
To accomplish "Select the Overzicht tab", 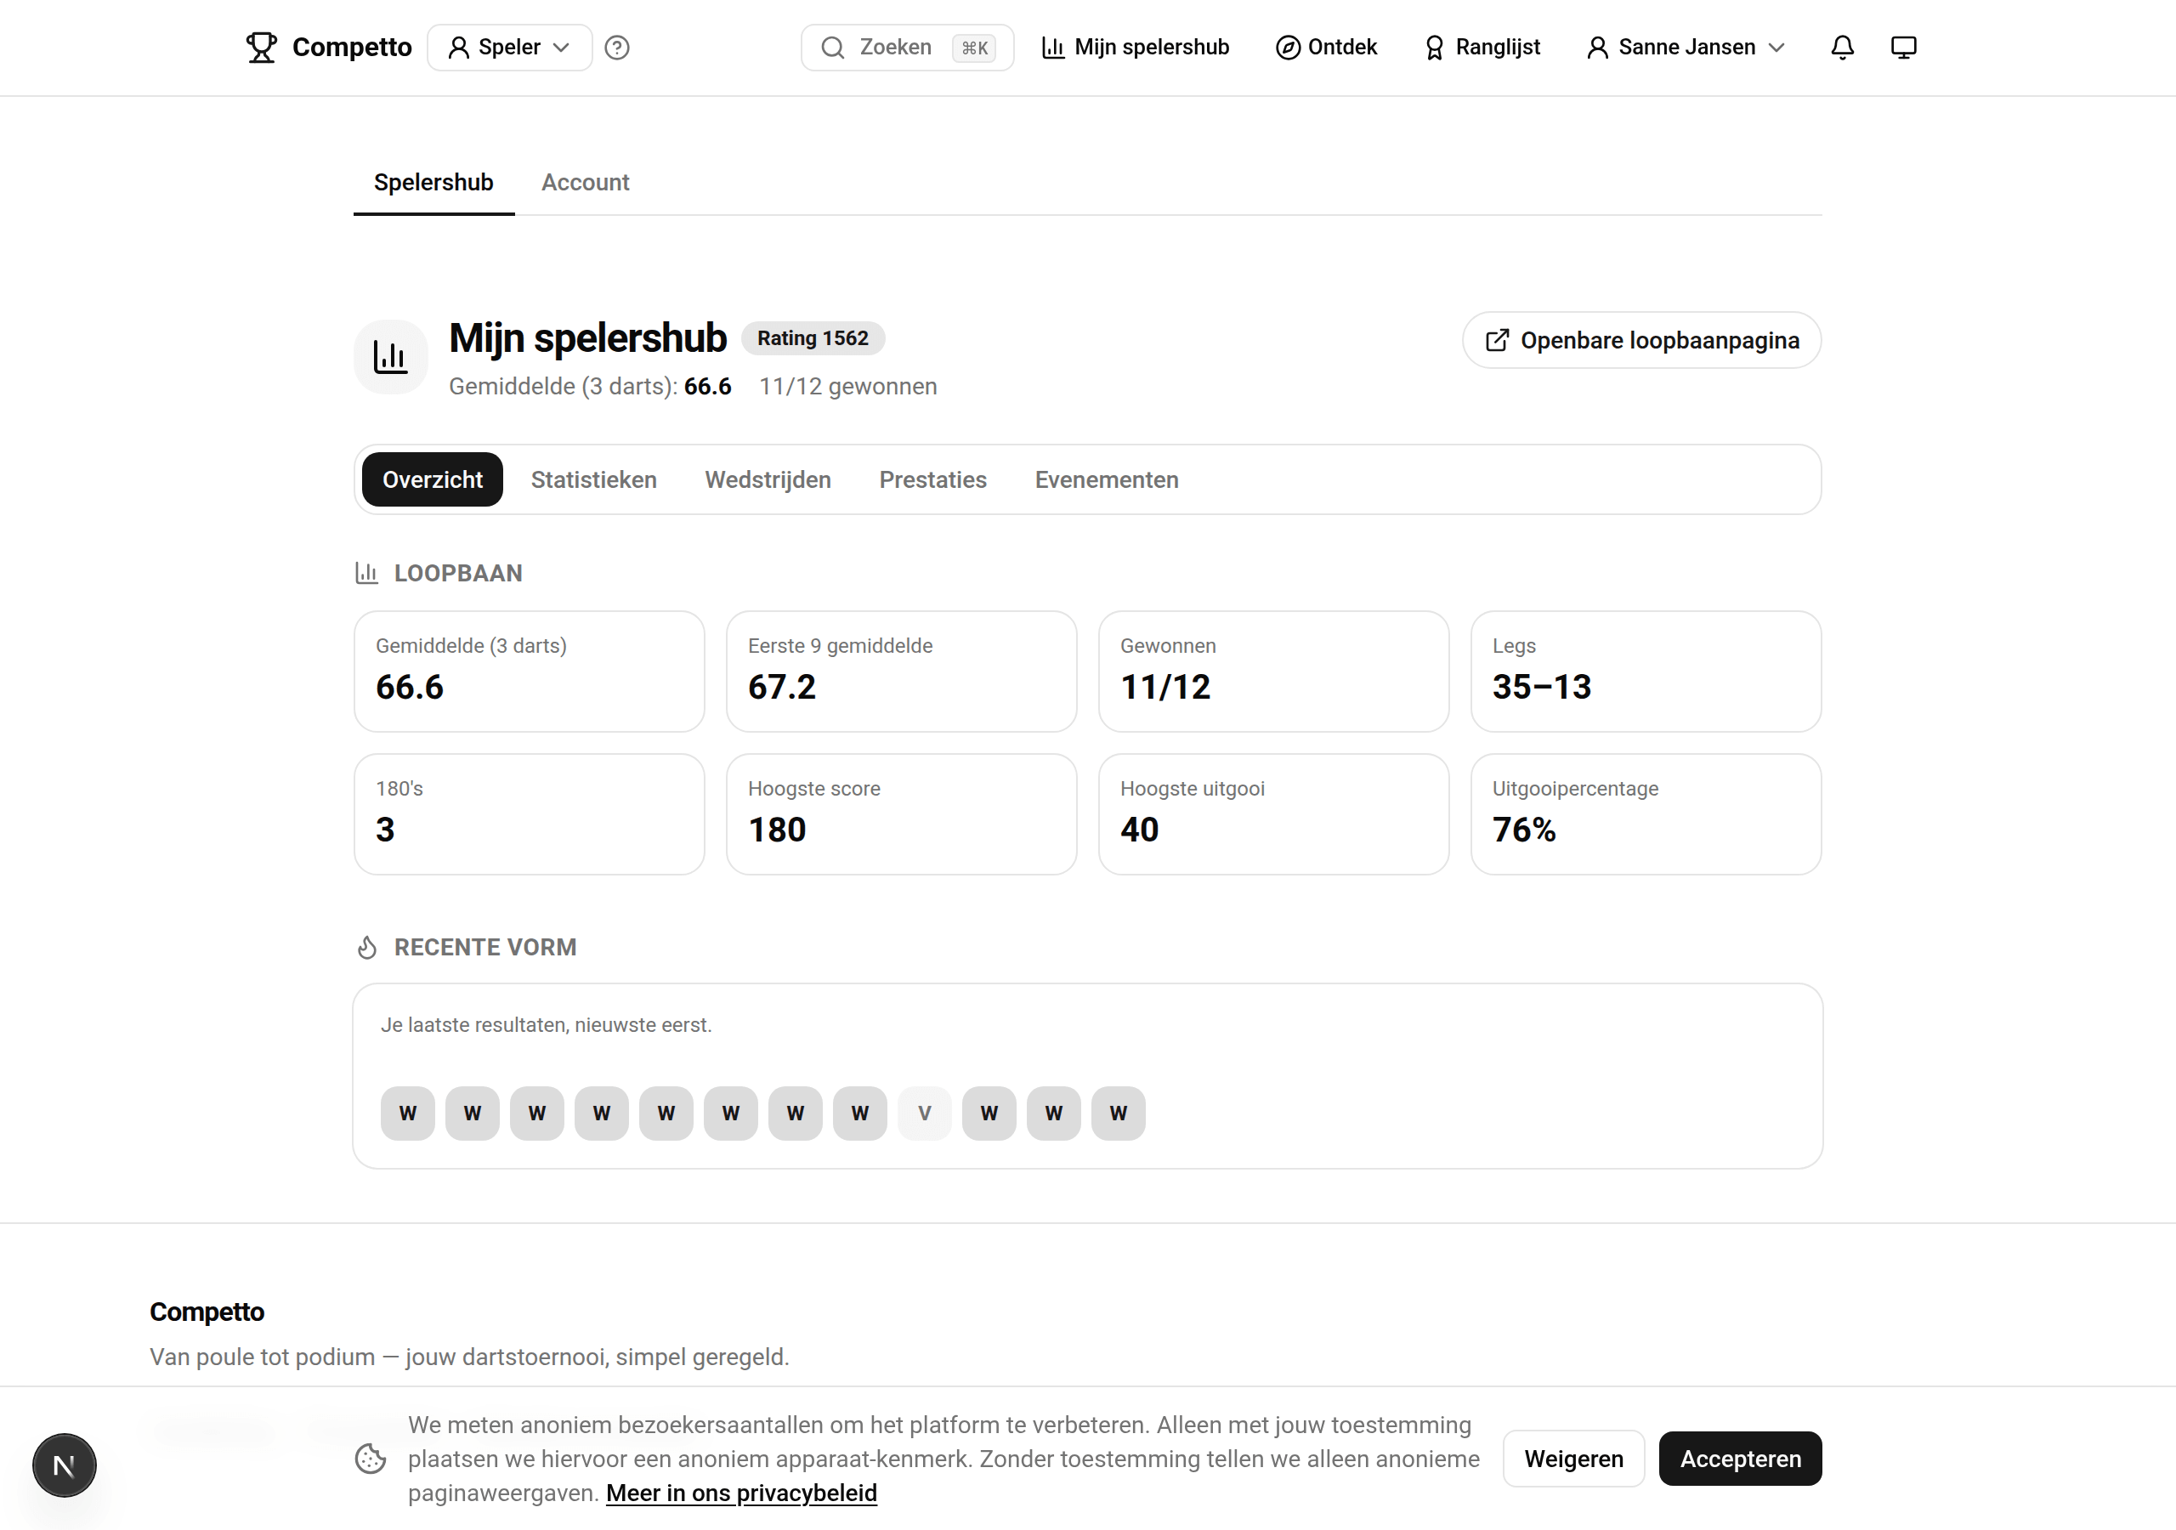I will [432, 479].
